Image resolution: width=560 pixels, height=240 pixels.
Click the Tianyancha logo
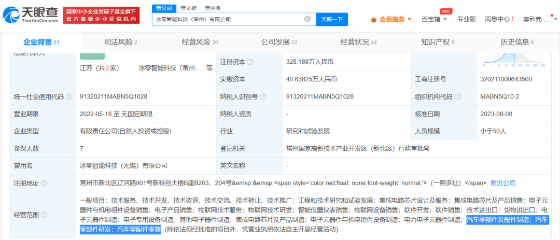30,15
